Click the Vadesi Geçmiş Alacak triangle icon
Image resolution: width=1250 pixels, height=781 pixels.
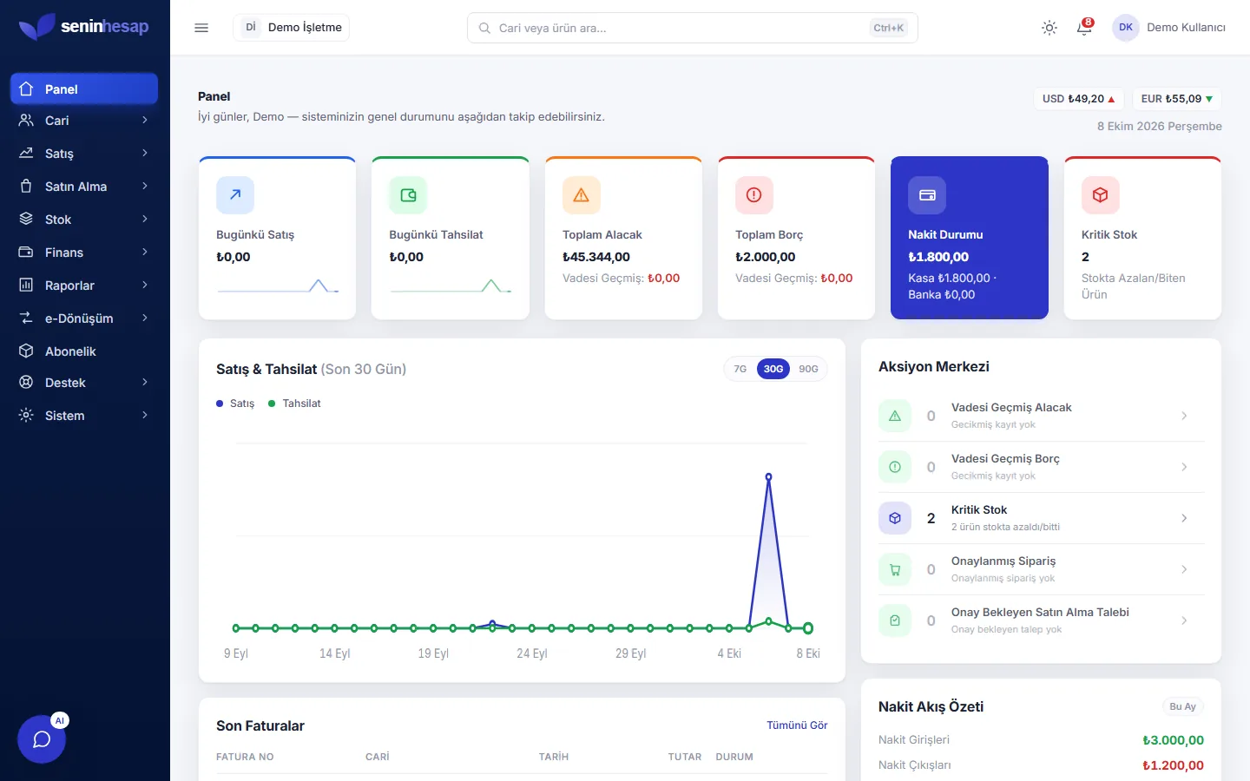(x=895, y=416)
